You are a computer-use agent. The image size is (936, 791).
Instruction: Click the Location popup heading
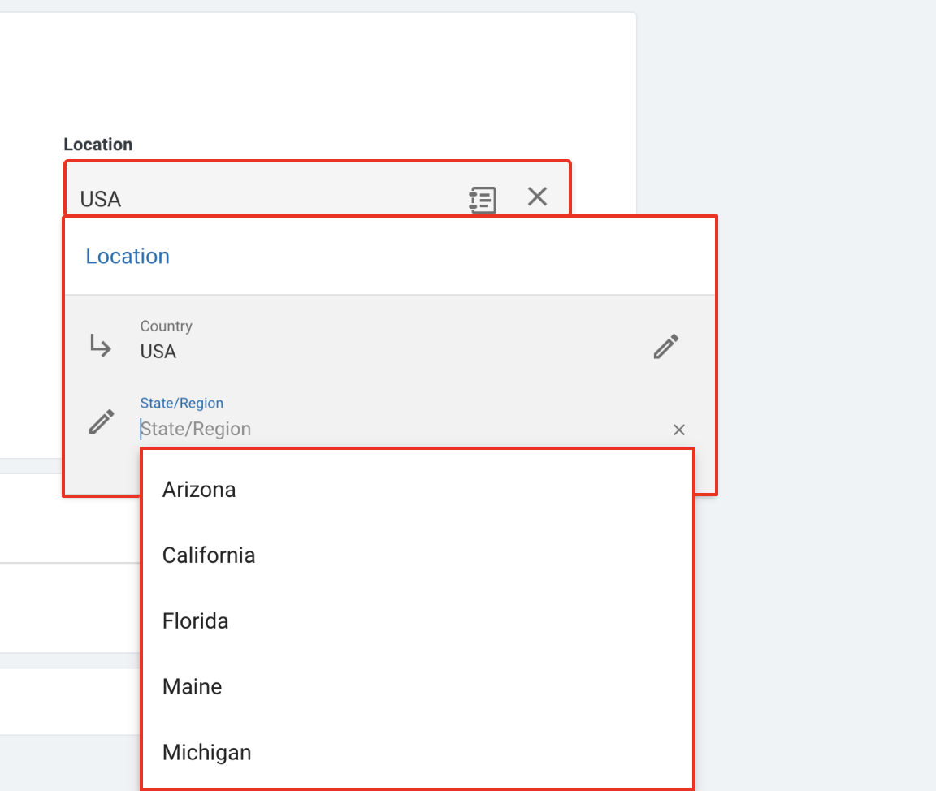(x=128, y=256)
